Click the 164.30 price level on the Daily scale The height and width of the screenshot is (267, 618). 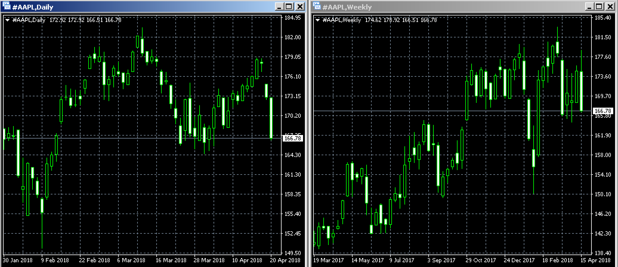click(x=293, y=155)
